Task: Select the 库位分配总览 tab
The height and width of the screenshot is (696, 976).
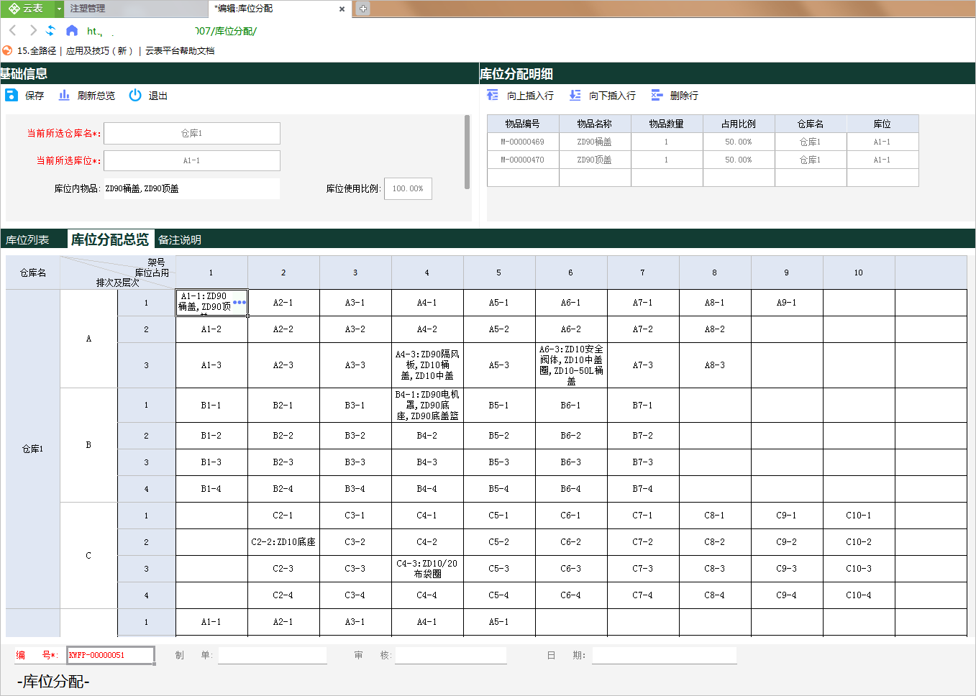Action: click(110, 239)
